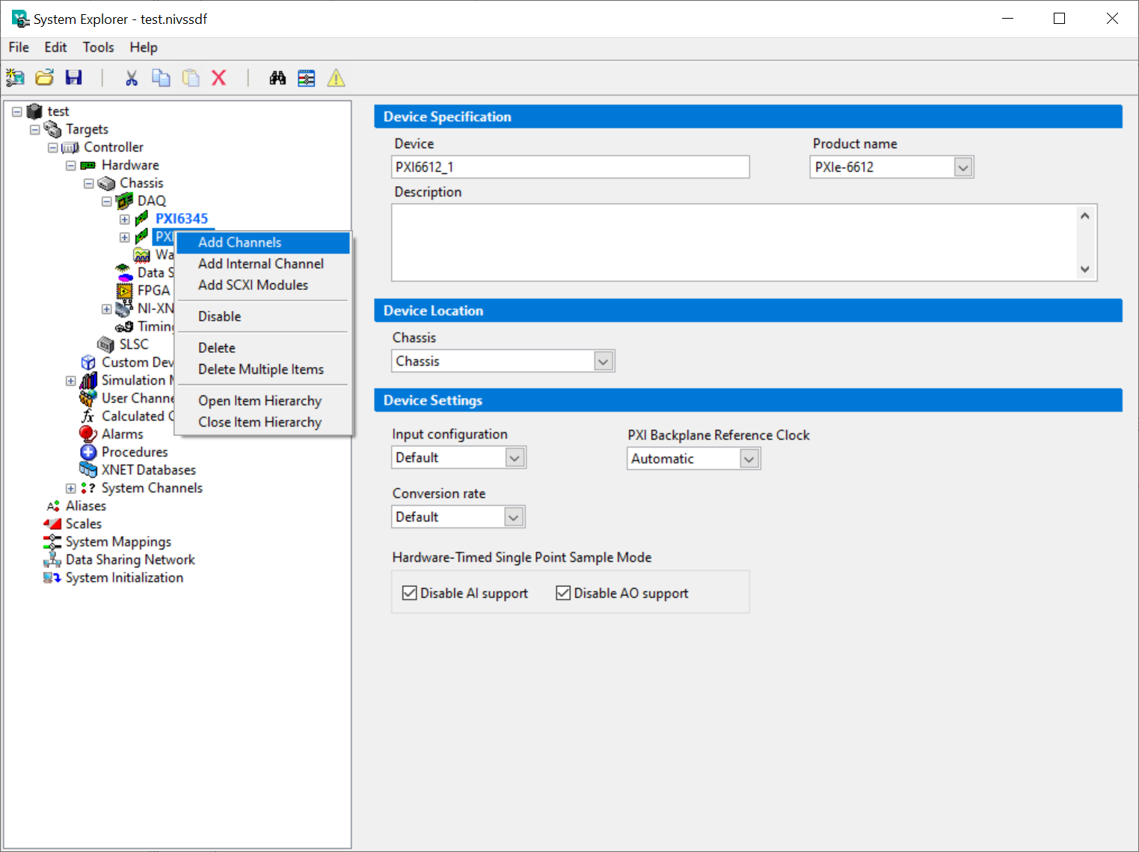Select Add Channels from context menu
The height and width of the screenshot is (852, 1139).
[263, 243]
